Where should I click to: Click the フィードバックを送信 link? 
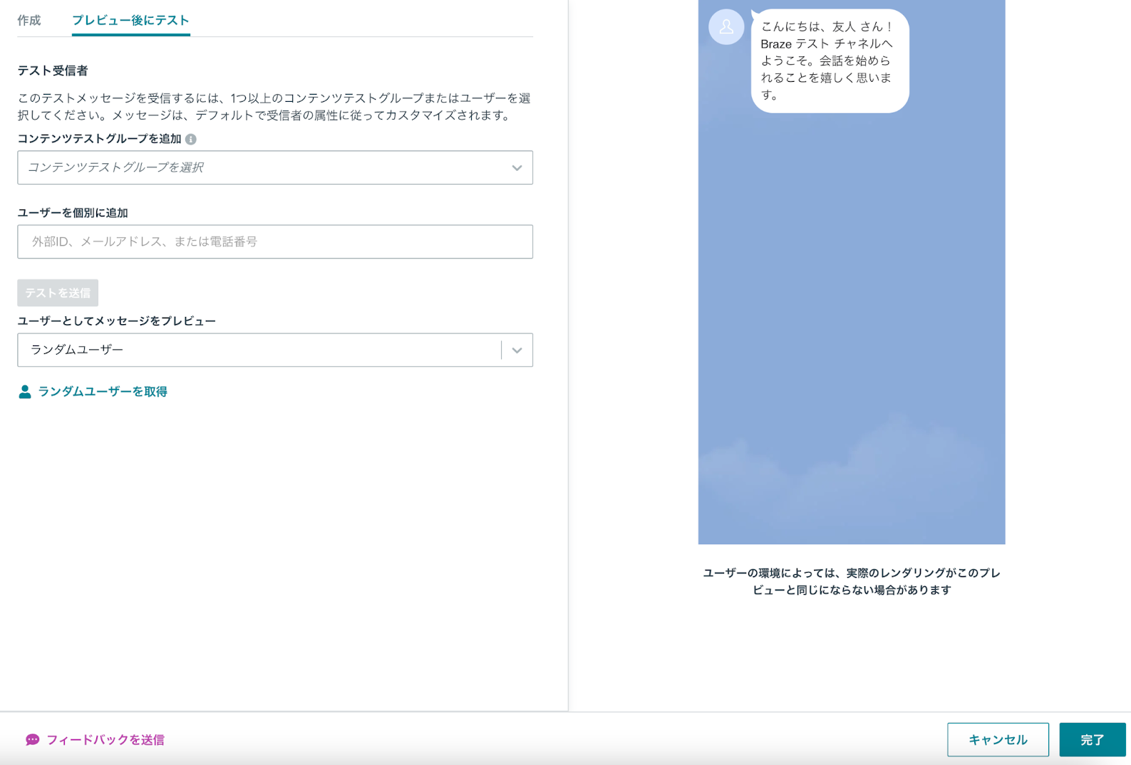coord(105,740)
